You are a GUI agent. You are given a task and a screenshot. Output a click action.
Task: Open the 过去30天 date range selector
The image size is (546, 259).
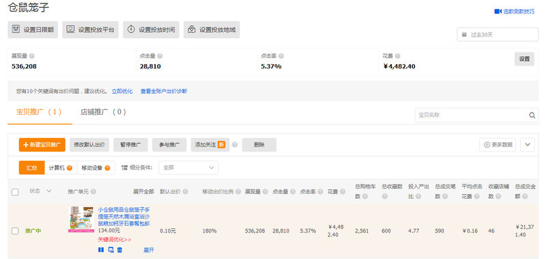coord(498,34)
